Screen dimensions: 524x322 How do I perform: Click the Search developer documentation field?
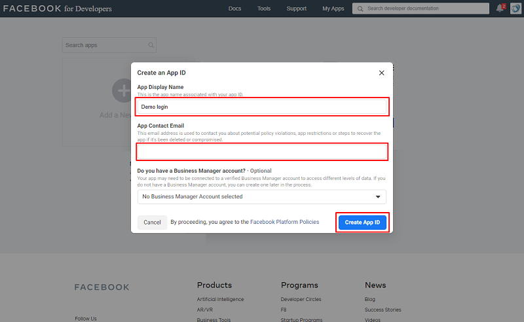pos(421,9)
